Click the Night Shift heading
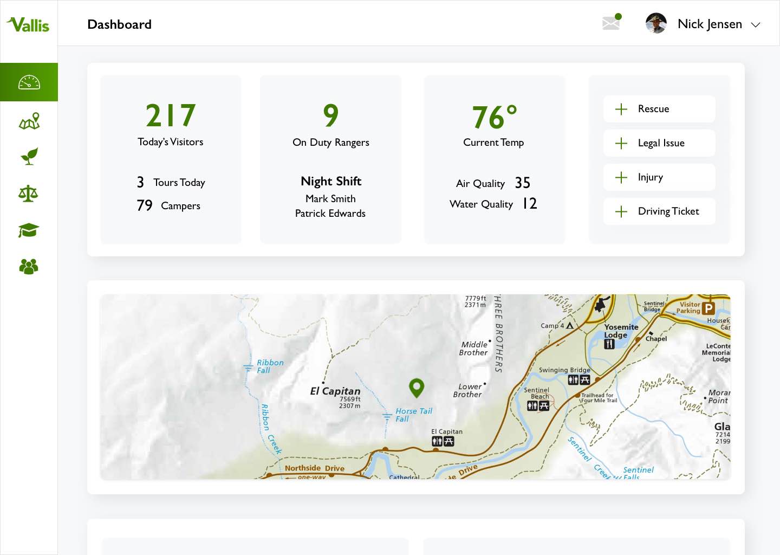Image resolution: width=780 pixels, height=555 pixels. [x=331, y=181]
